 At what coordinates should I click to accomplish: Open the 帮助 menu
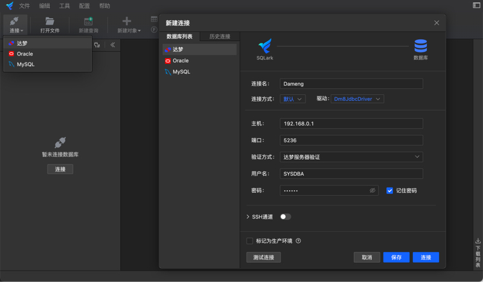tap(104, 6)
